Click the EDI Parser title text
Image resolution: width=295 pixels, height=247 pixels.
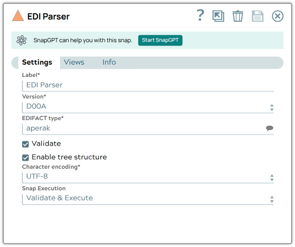48,16
